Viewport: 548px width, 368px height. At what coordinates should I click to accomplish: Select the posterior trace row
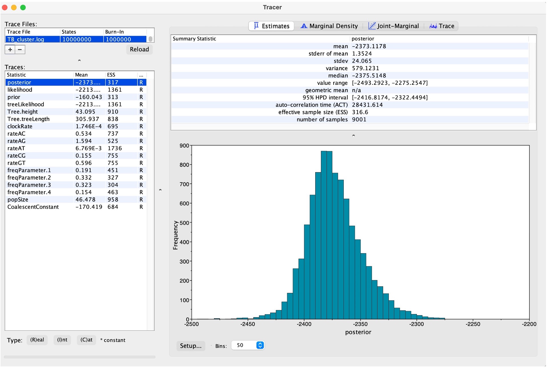(76, 82)
